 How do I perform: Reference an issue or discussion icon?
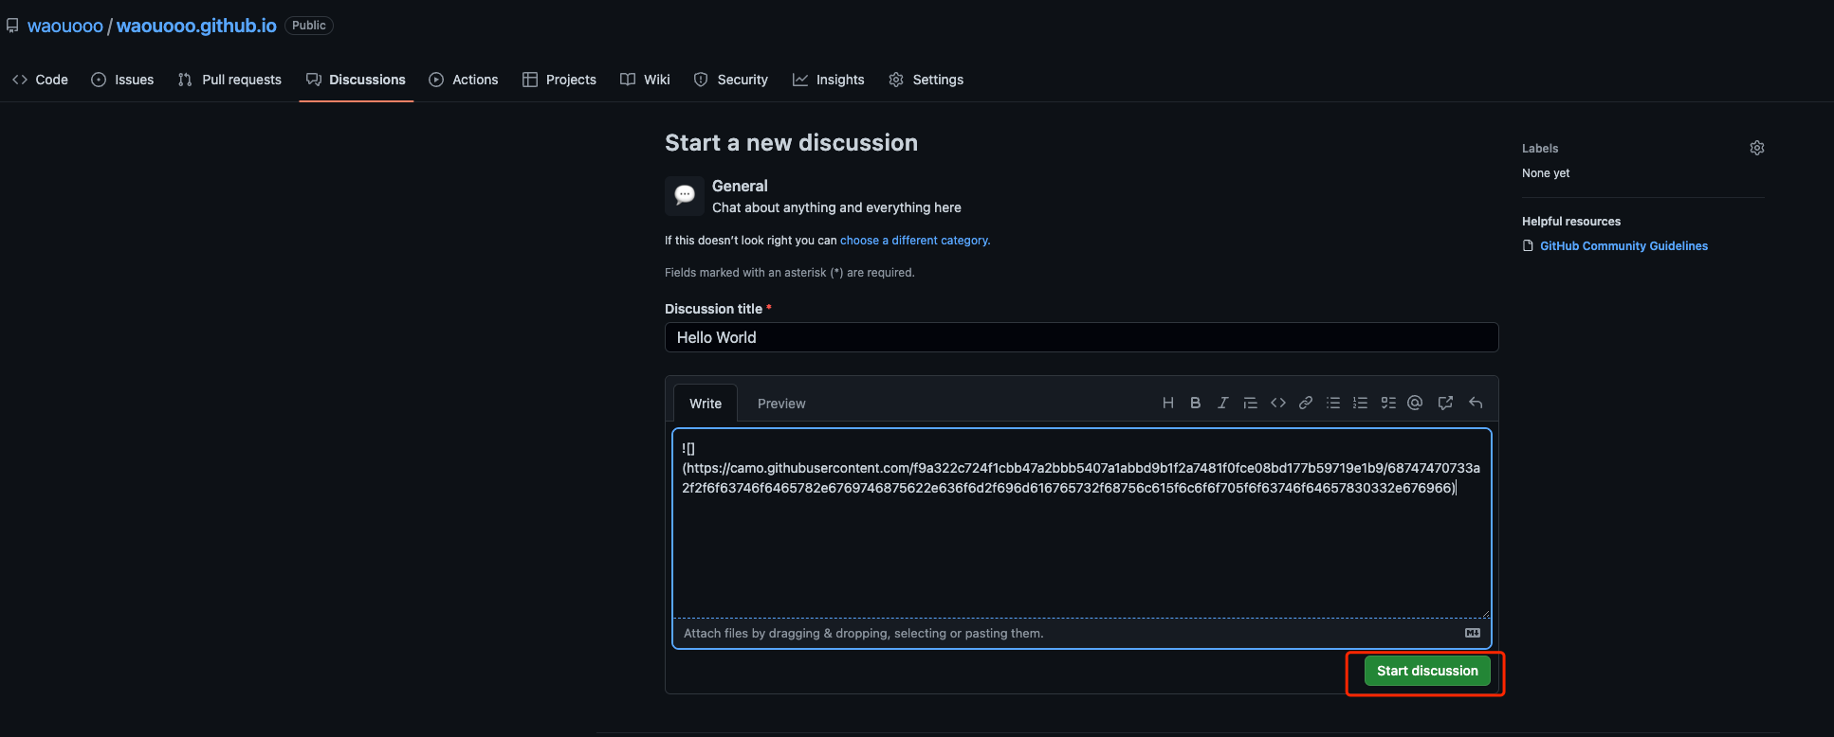[1445, 403]
